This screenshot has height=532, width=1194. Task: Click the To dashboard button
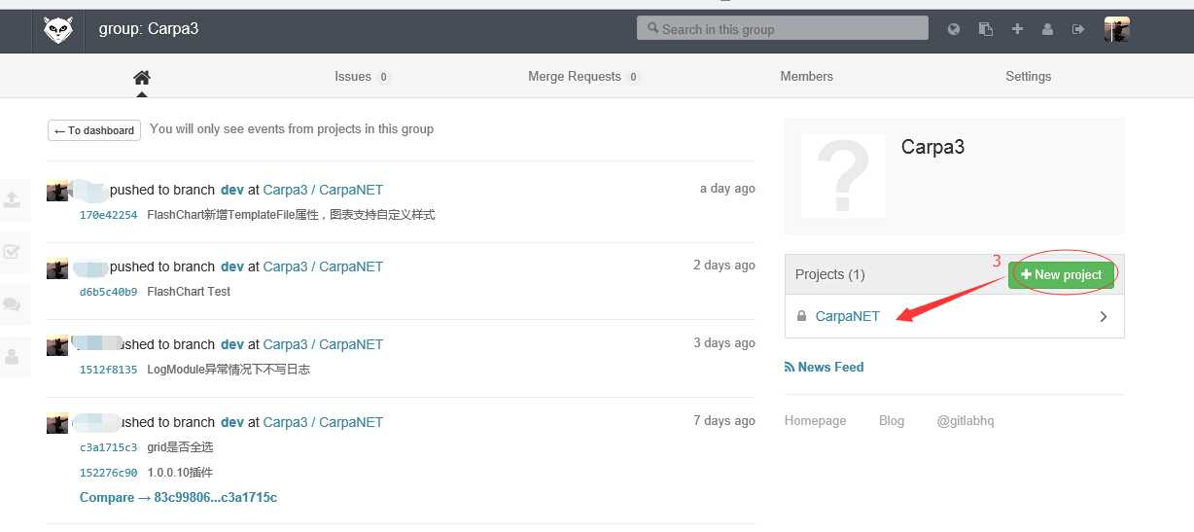94,130
